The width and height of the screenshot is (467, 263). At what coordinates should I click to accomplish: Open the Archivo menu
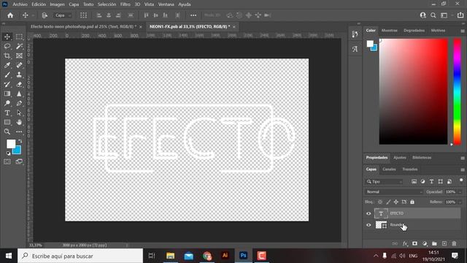20,4
